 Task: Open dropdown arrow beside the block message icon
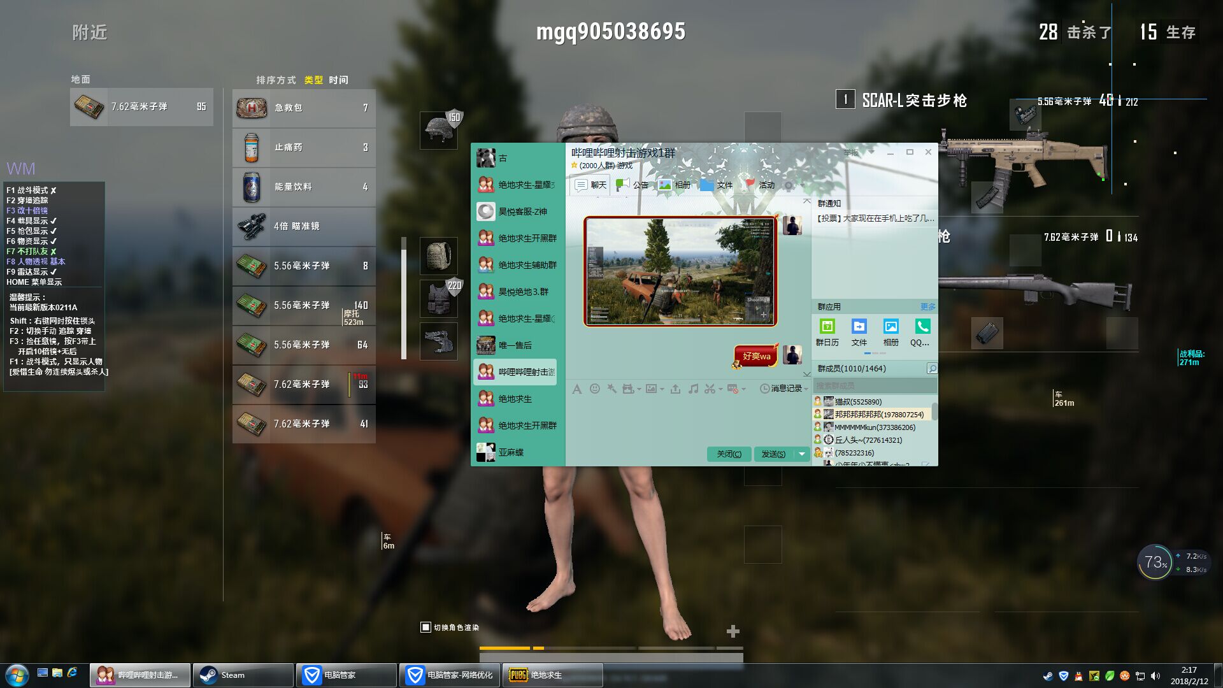point(743,389)
